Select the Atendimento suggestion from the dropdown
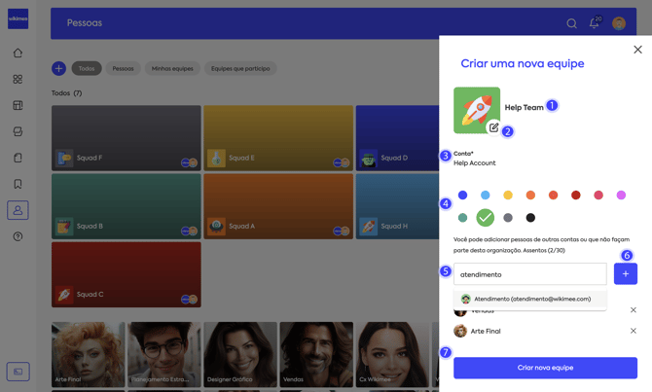 [530, 299]
